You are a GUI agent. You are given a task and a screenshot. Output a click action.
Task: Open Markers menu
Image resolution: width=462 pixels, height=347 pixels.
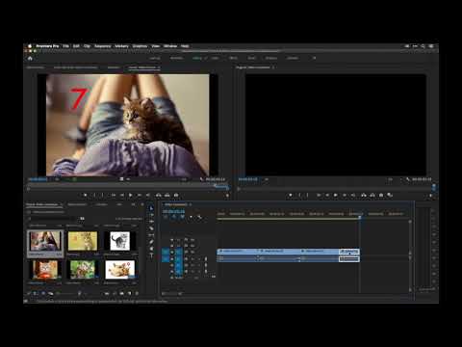[x=121, y=46]
